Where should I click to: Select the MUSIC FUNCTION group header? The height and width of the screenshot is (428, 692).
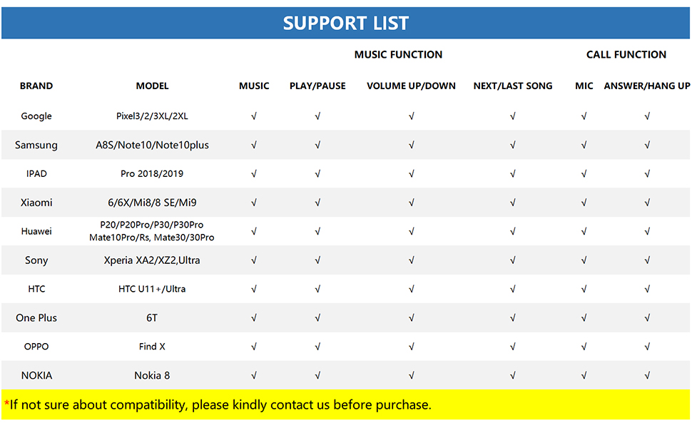[x=398, y=55]
